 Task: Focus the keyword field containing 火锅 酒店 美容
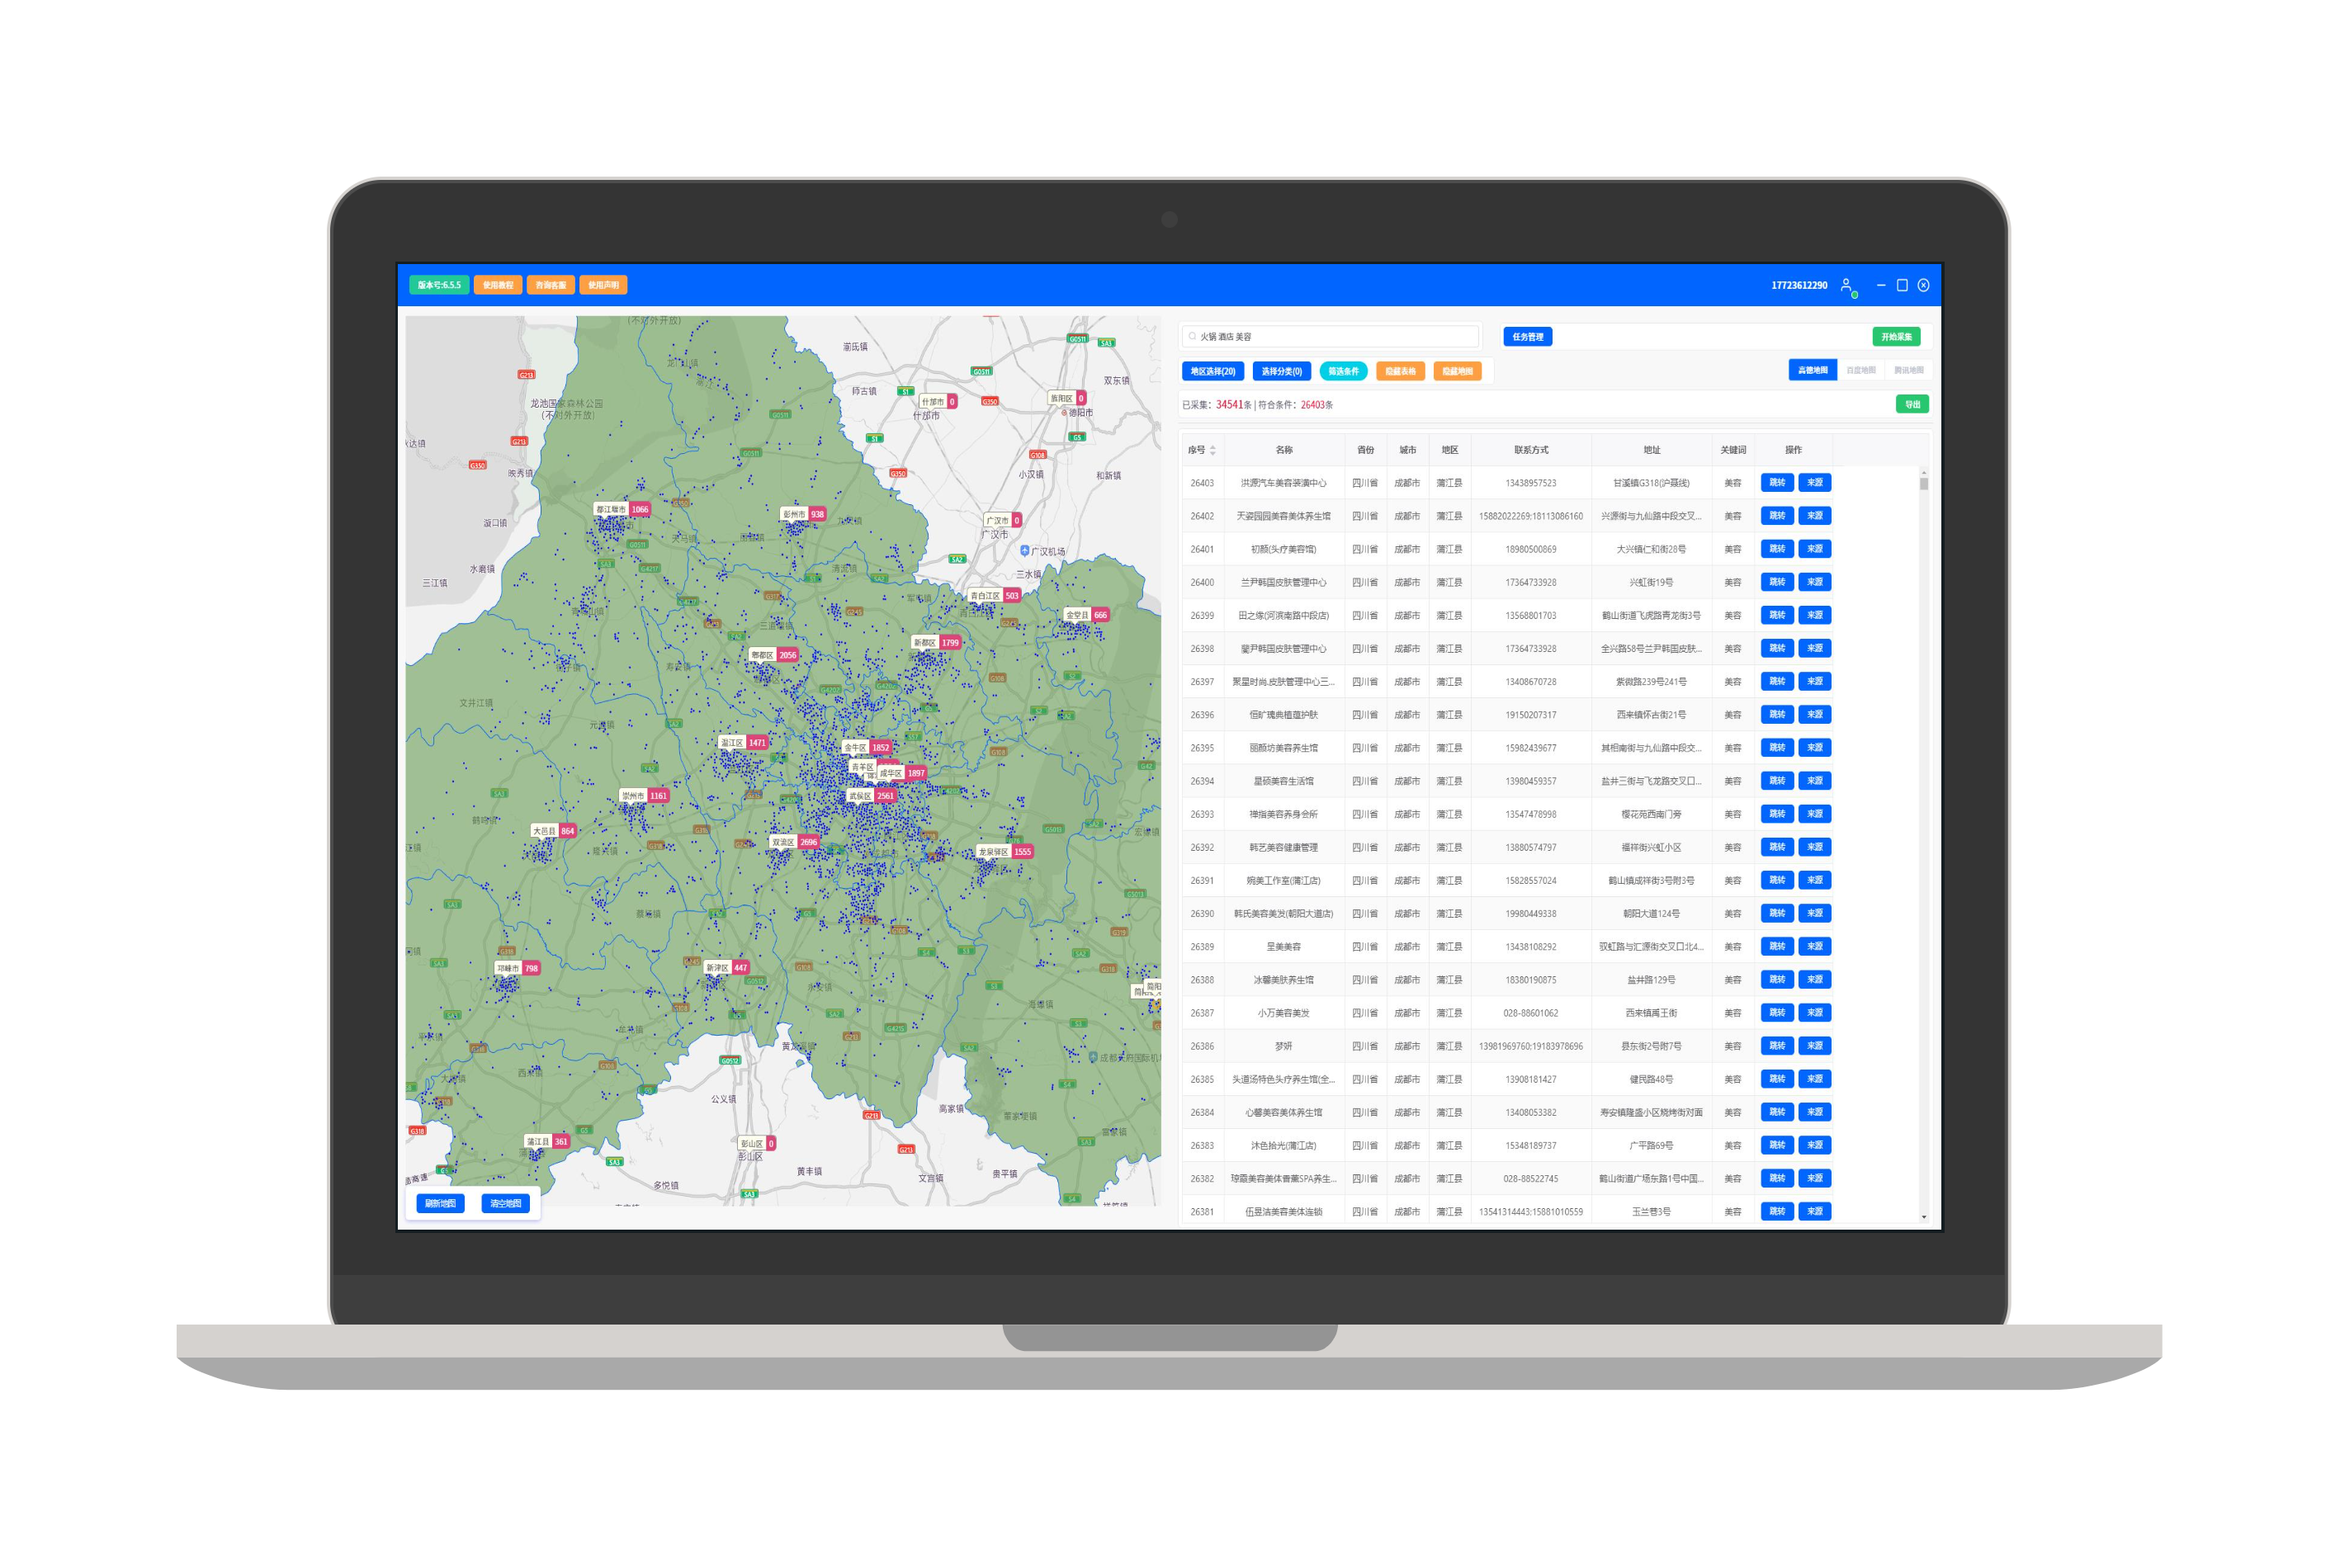(1330, 337)
